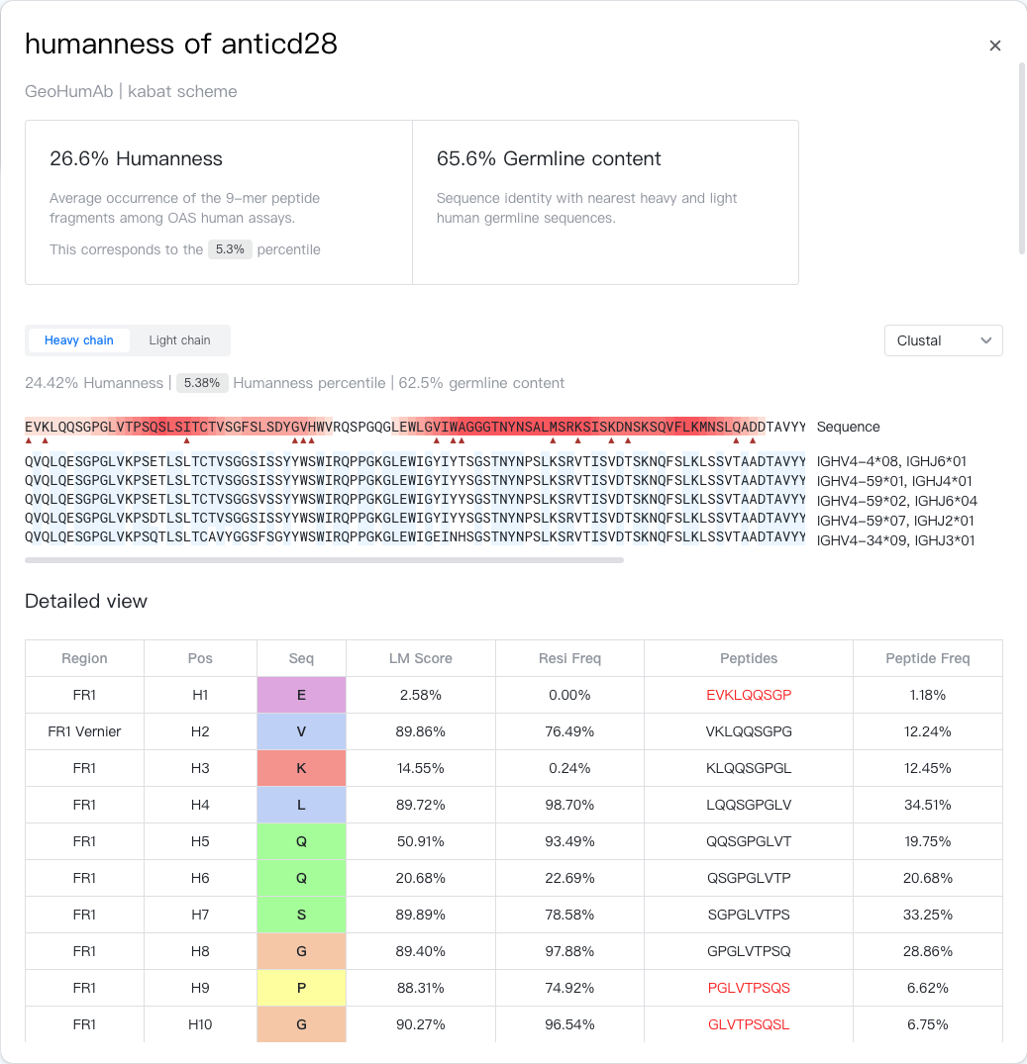Select the purple E residue cell at H1

tap(301, 695)
